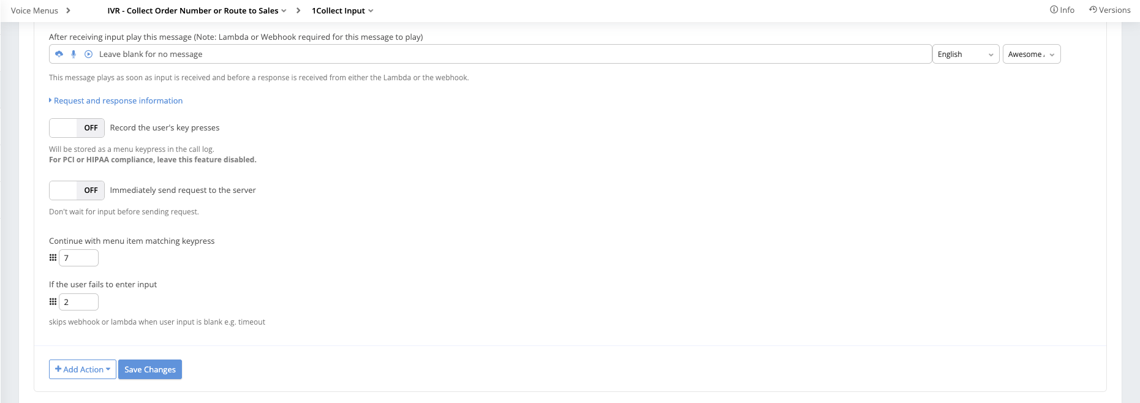The height and width of the screenshot is (403, 1140).
Task: Go to Voice Menus breadcrumb
Action: tap(34, 10)
